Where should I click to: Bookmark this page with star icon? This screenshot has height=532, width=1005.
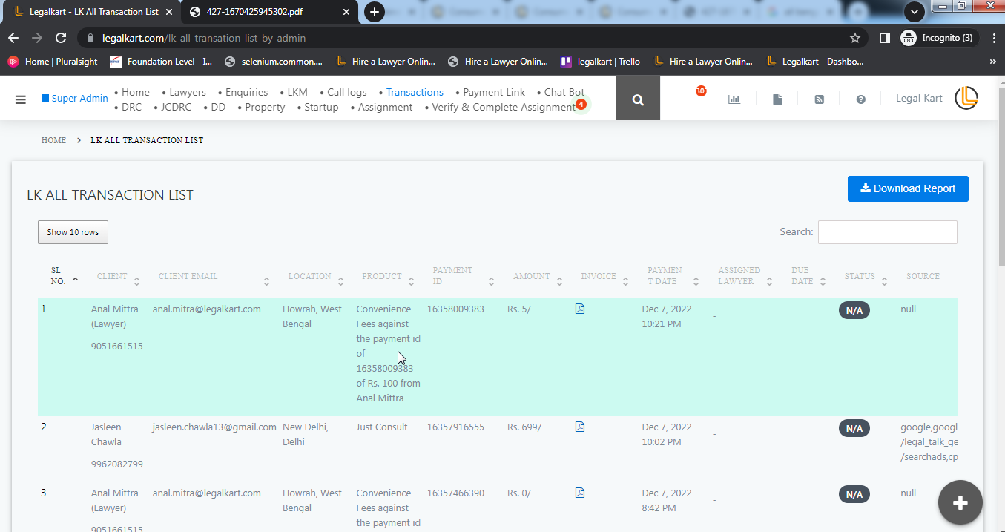click(855, 38)
